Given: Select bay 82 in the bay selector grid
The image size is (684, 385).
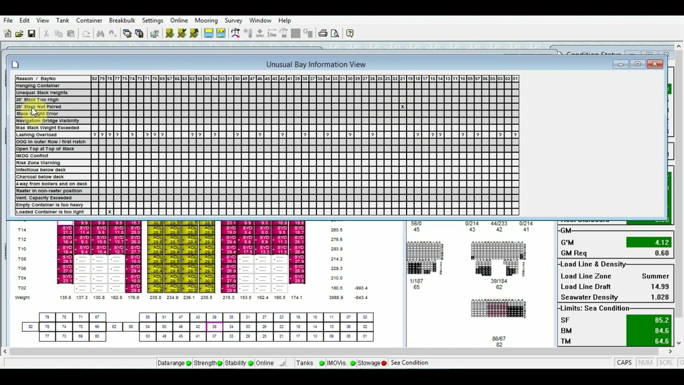Looking at the screenshot, I should [30, 327].
